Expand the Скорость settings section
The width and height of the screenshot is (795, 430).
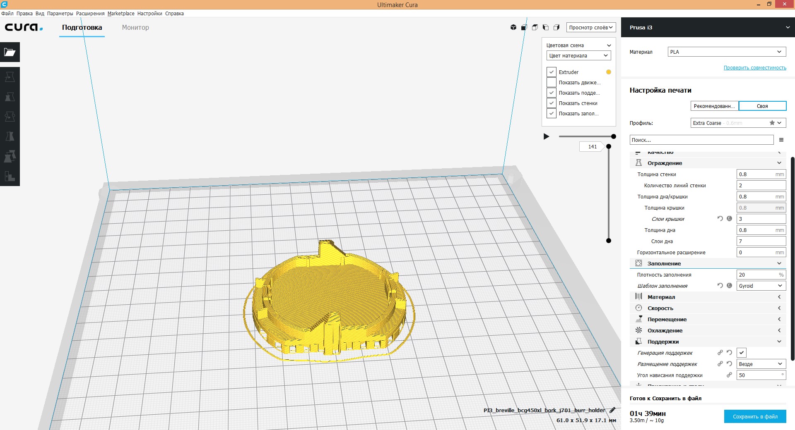point(708,308)
